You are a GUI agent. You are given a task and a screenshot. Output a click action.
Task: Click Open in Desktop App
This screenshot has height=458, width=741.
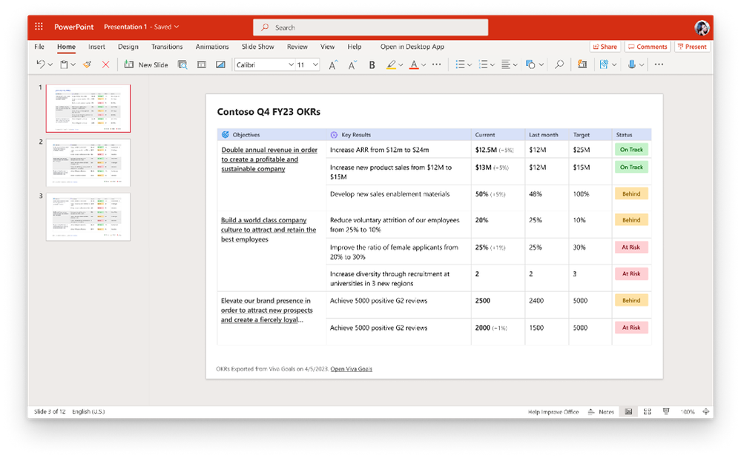pos(412,47)
